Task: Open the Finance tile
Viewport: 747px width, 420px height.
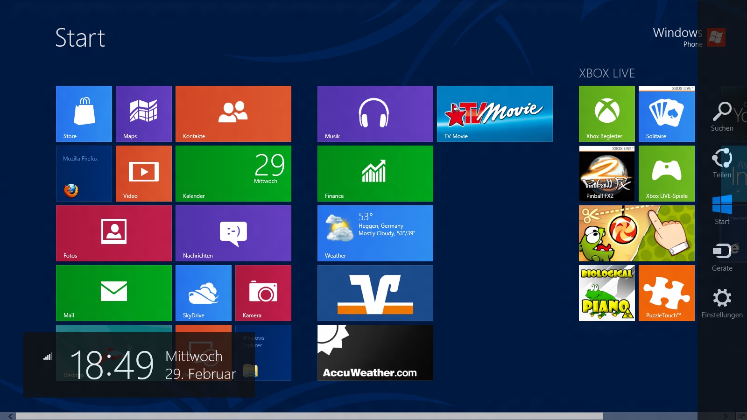Action: tap(375, 174)
